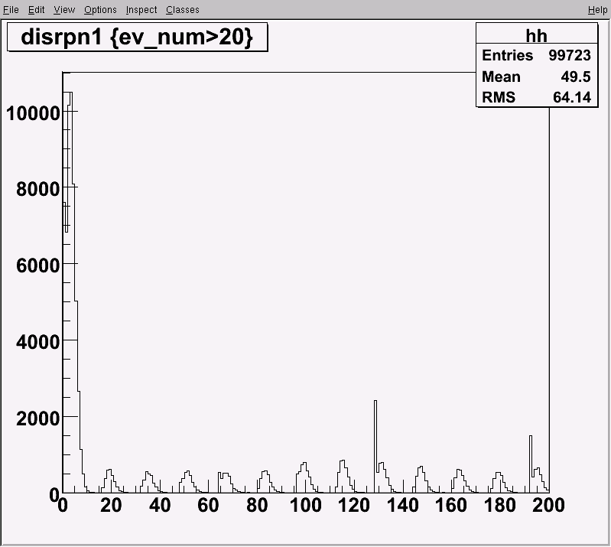Open the Inspect menu
The height and width of the screenshot is (547, 611).
pyautogui.click(x=141, y=10)
